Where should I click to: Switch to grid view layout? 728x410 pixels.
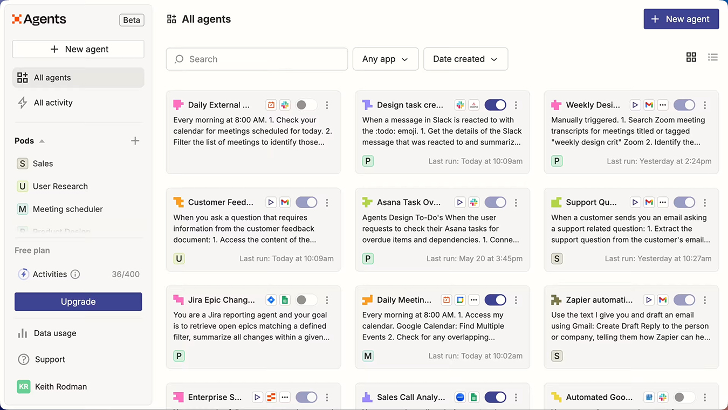691,57
